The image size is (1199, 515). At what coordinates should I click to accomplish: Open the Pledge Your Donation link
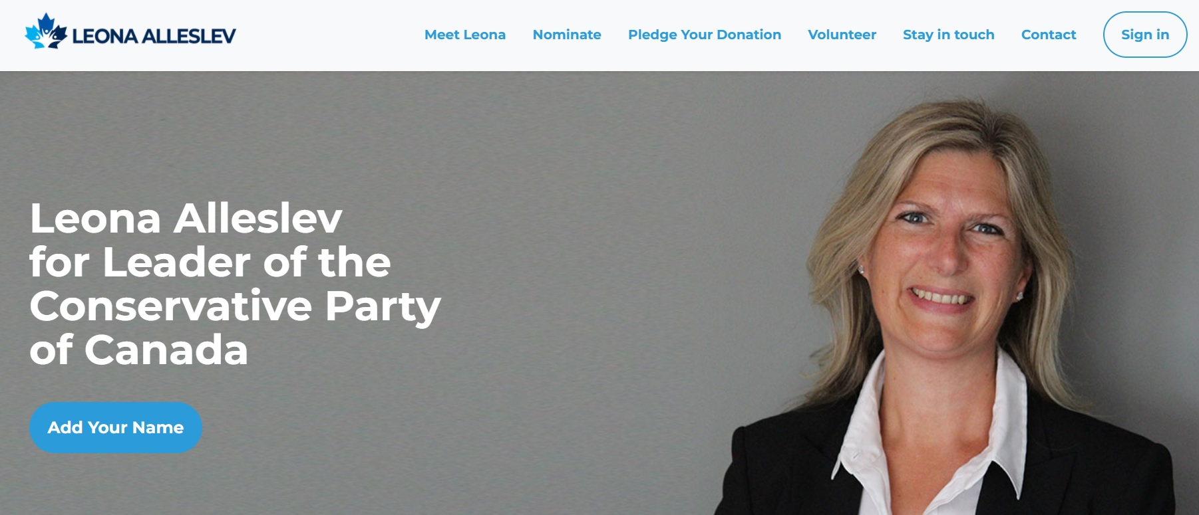(705, 35)
